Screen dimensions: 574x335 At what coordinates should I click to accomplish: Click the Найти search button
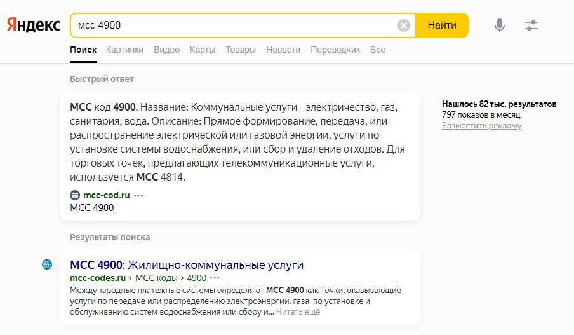(x=442, y=25)
